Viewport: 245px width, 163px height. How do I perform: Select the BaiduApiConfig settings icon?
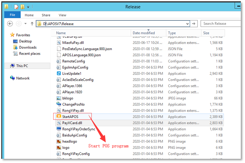59,135
